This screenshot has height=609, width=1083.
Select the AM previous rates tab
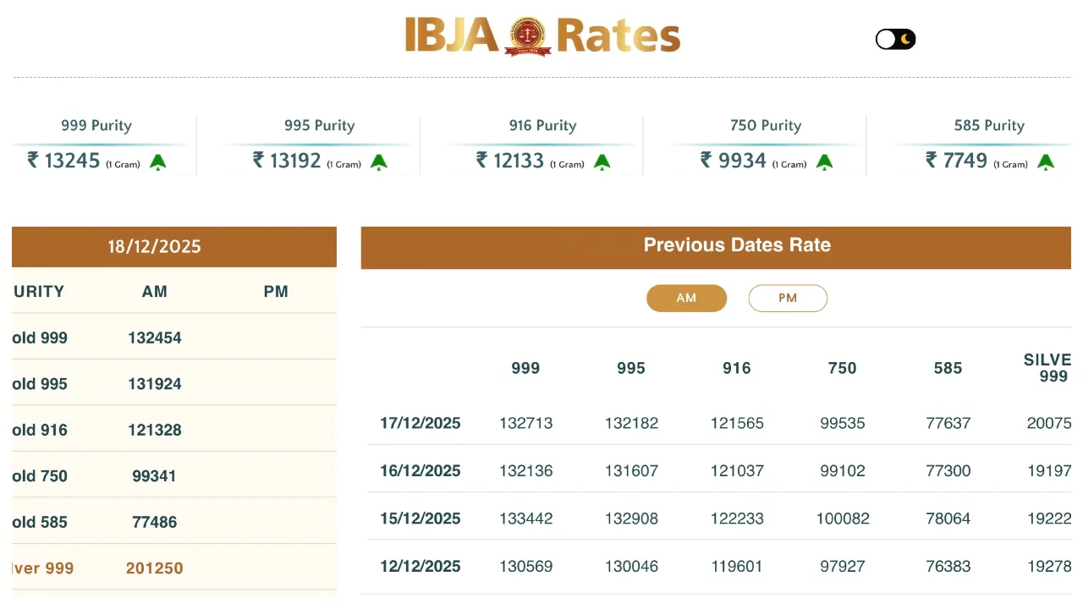click(686, 298)
